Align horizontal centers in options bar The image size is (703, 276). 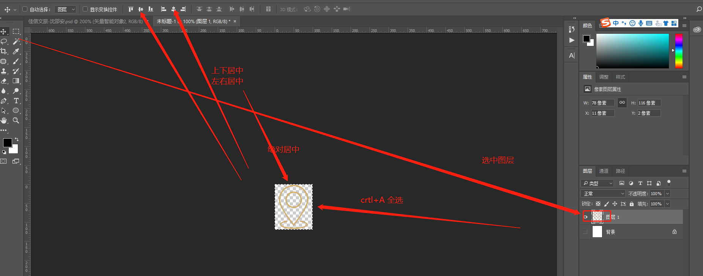(173, 9)
